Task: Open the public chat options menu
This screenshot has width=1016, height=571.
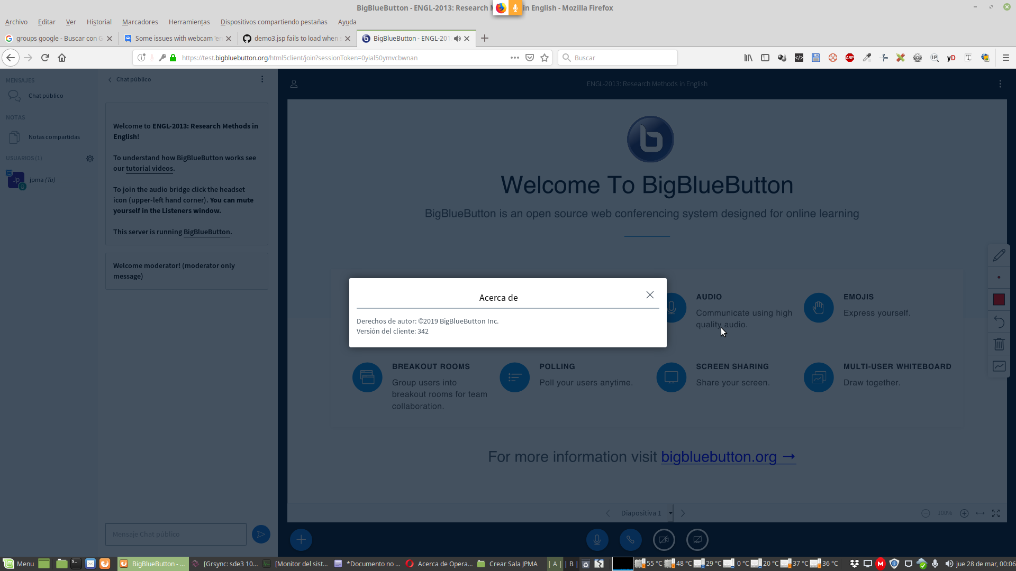Action: [x=262, y=79]
